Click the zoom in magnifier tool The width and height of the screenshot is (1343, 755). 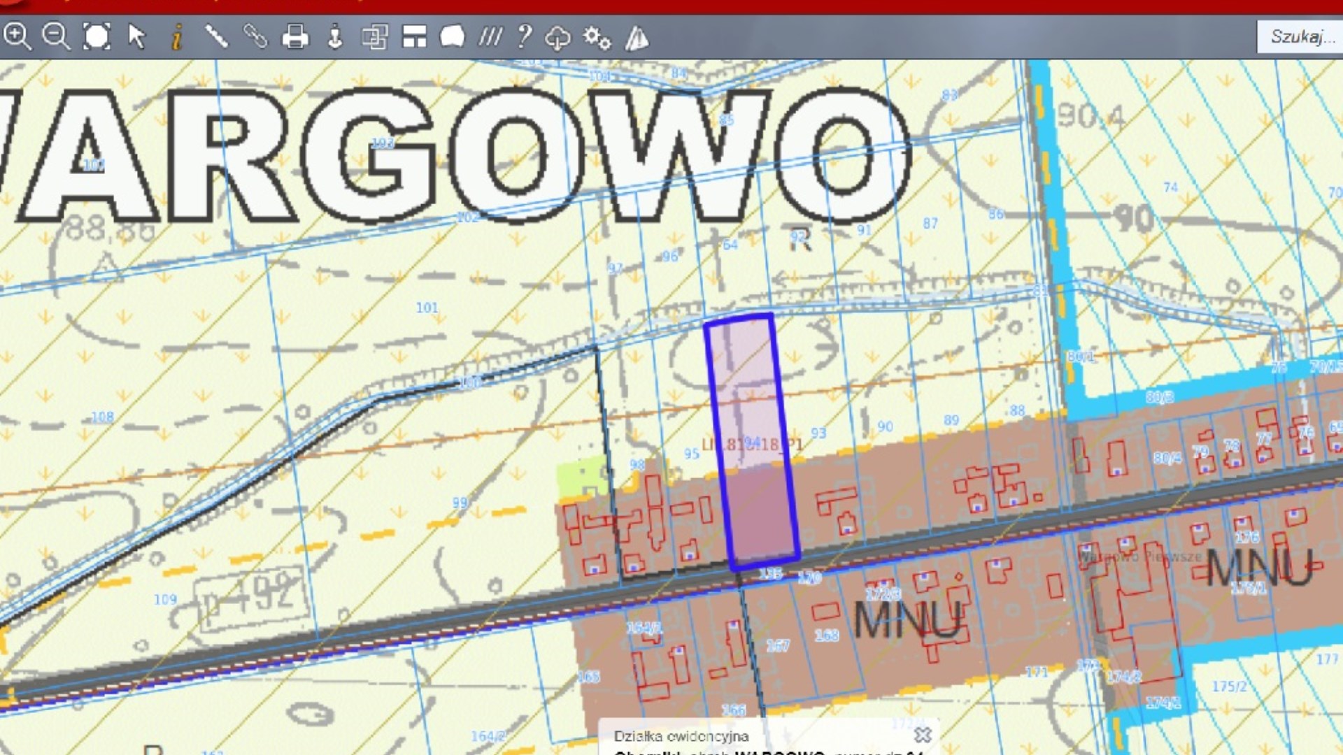17,36
